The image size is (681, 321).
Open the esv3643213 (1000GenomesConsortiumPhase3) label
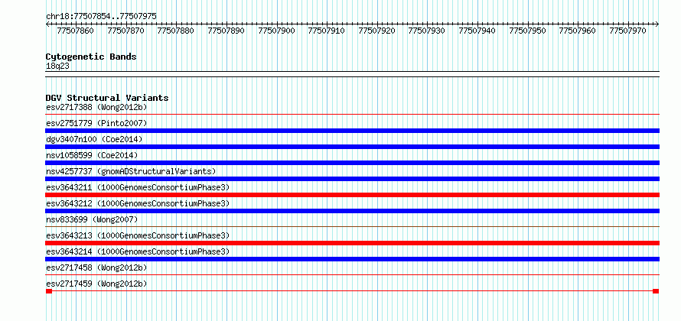138,235
